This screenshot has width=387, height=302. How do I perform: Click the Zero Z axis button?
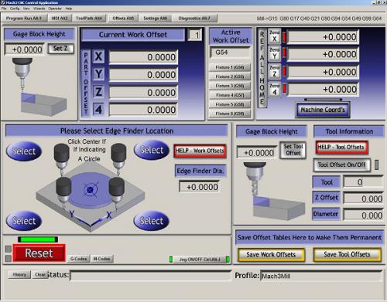pyautogui.click(x=274, y=71)
